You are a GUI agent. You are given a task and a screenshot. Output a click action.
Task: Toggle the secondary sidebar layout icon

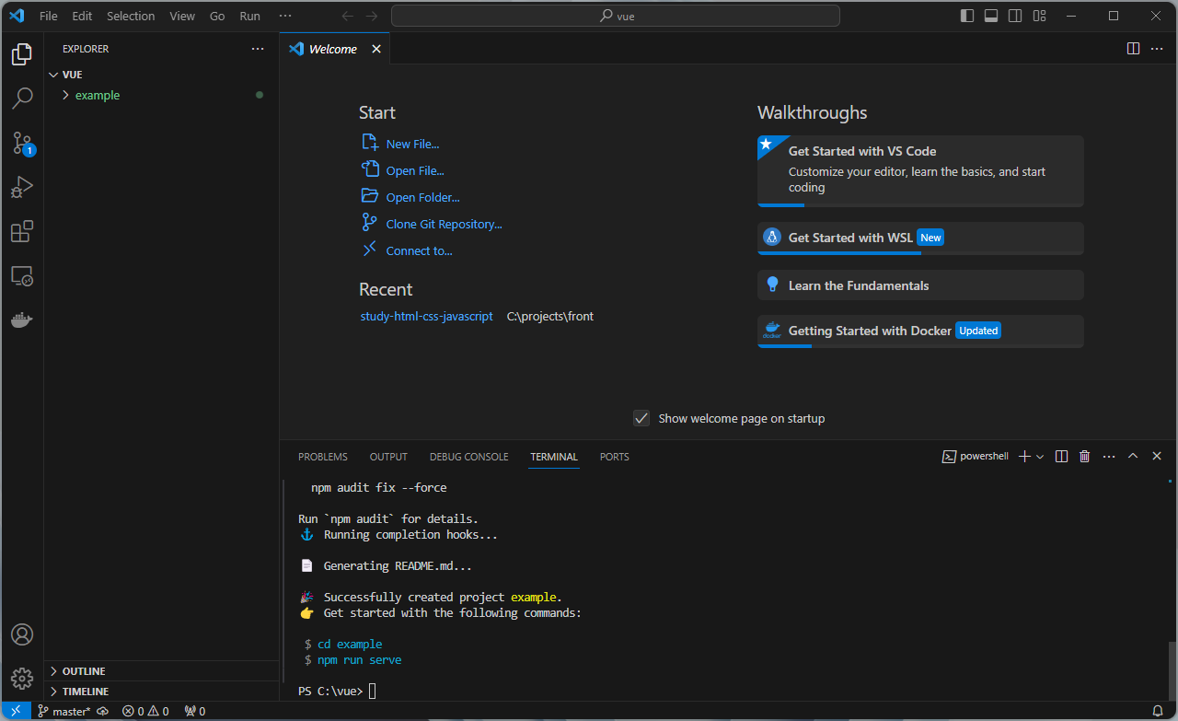click(x=1015, y=16)
